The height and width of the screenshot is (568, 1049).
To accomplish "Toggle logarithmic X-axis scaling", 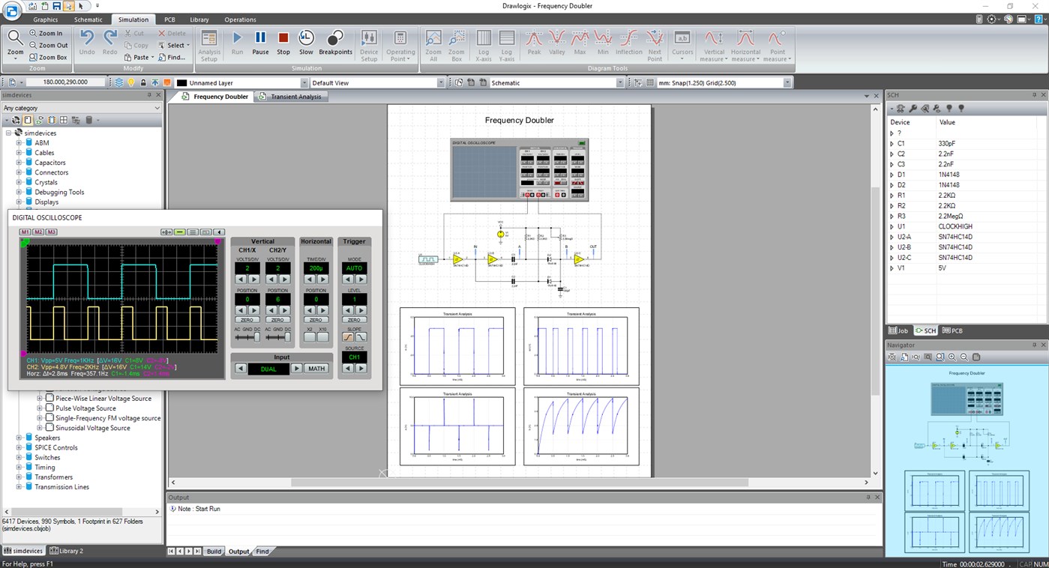I will tap(484, 43).
